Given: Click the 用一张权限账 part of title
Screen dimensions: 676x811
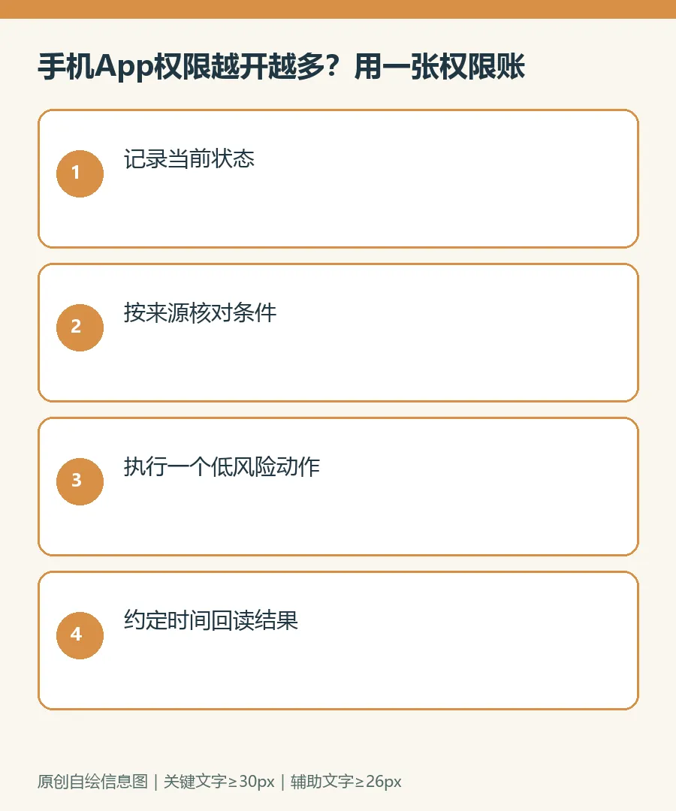Looking at the screenshot, I should pyautogui.click(x=439, y=66).
